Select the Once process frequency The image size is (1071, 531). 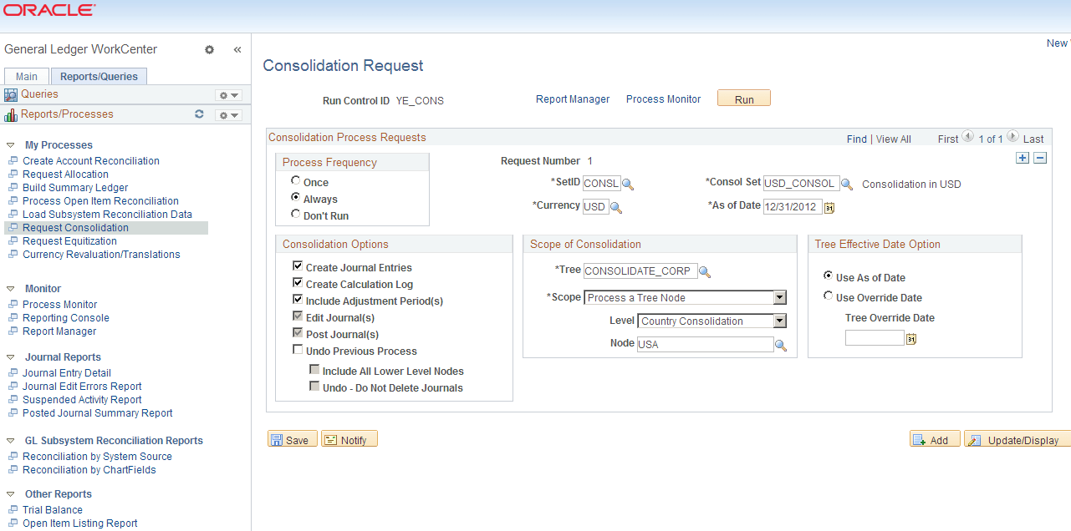tap(295, 180)
